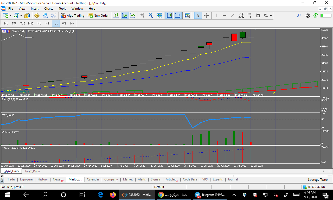
Task: Zoom out of the chart
Action: pyautogui.click(x=151, y=15)
